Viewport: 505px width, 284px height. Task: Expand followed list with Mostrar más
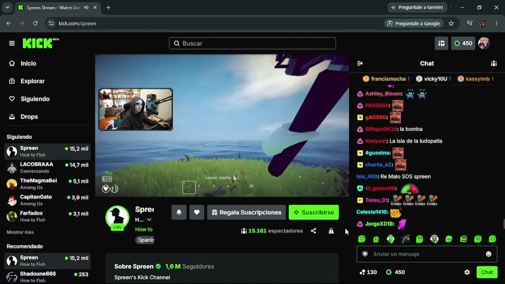coord(20,232)
